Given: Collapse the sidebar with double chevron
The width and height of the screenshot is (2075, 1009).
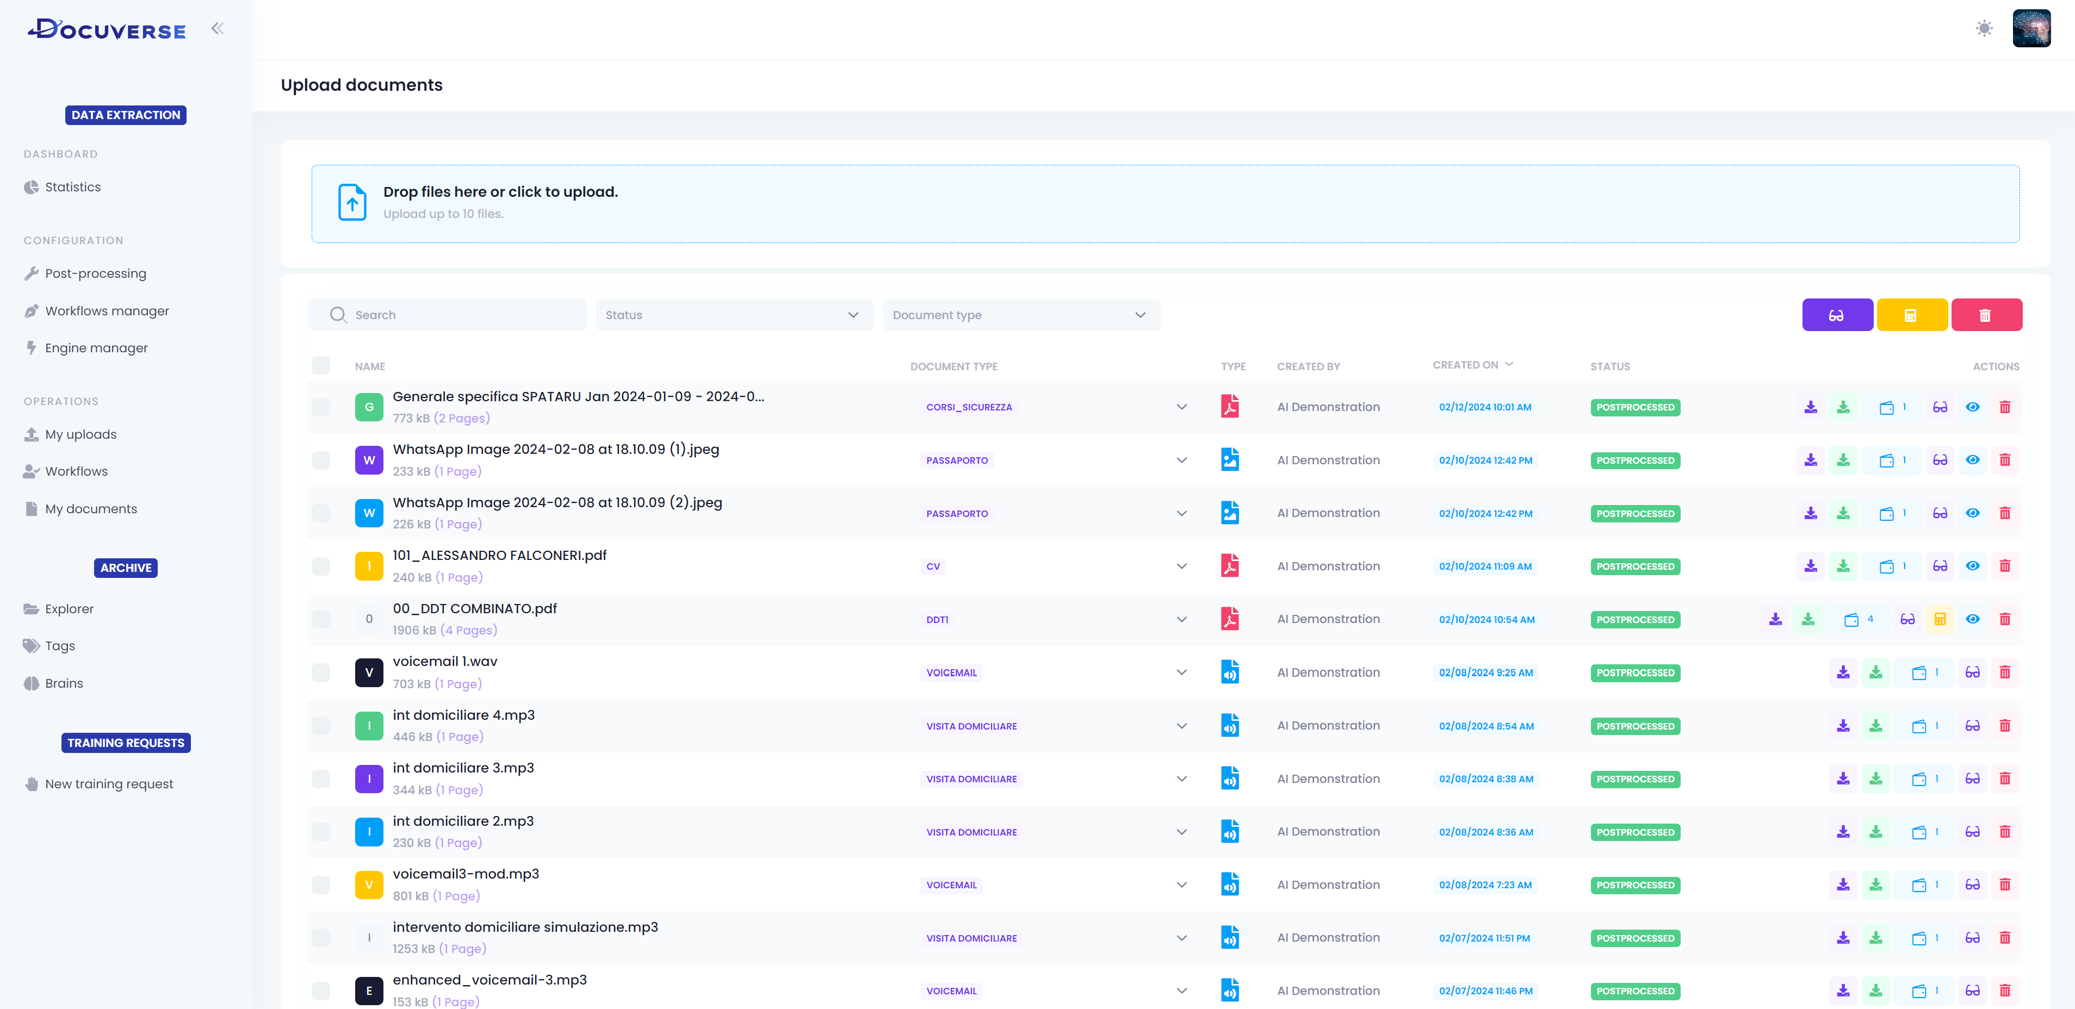Looking at the screenshot, I should coord(218,29).
